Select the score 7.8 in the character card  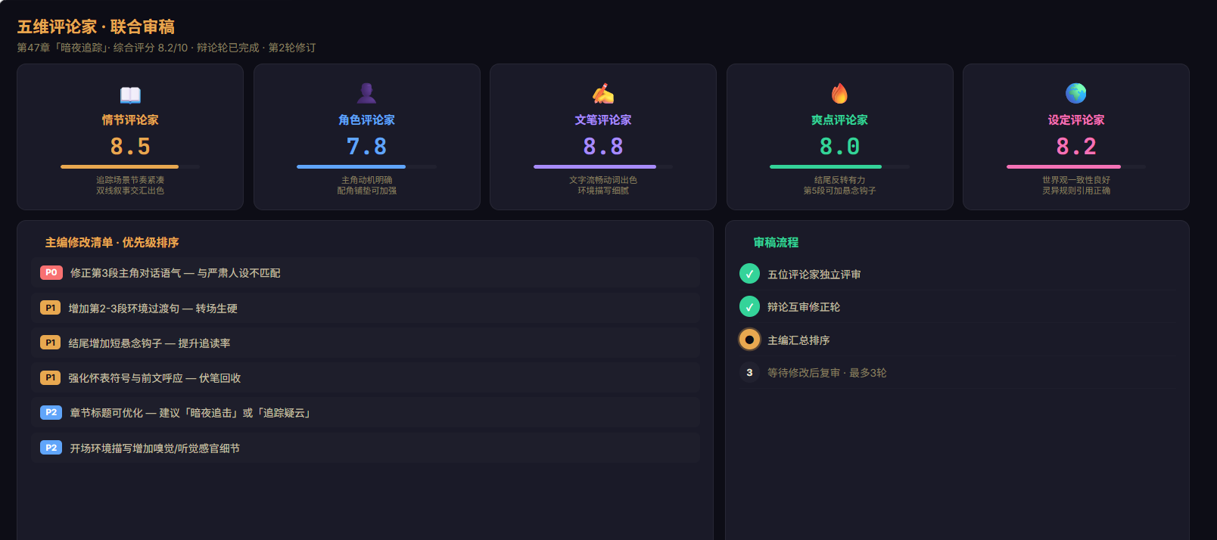point(366,146)
